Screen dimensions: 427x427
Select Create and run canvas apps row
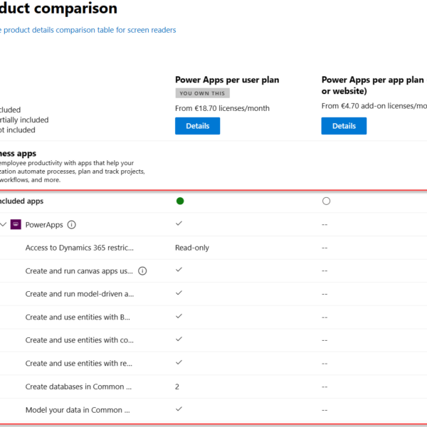pos(79,270)
